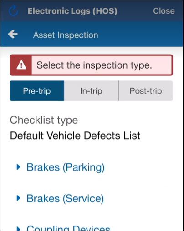Open the Brakes (Service) defect item
The height and width of the screenshot is (231, 184).
(65, 198)
